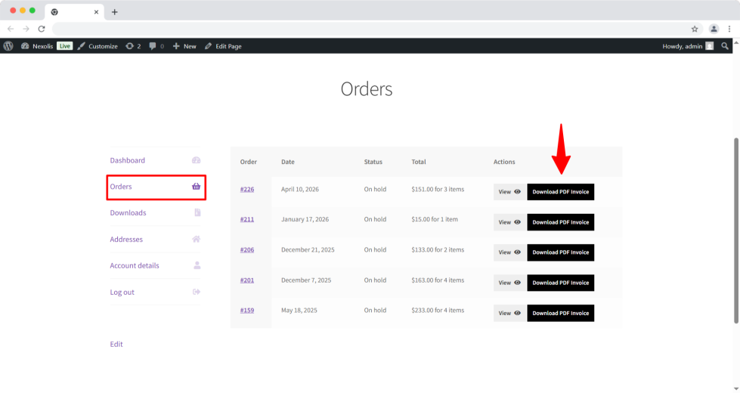Click the December 21, 2025 date cell
The width and height of the screenshot is (740, 393).
(x=308, y=249)
